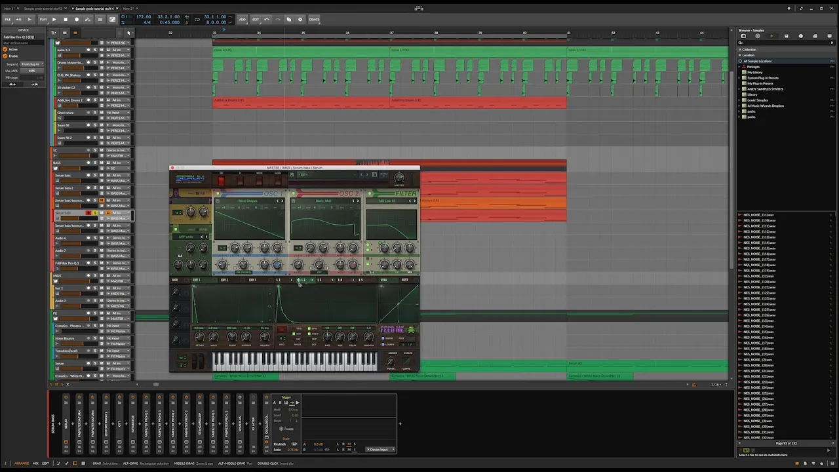
Task: Click the EDIT button in top toolbar
Action: point(256,20)
